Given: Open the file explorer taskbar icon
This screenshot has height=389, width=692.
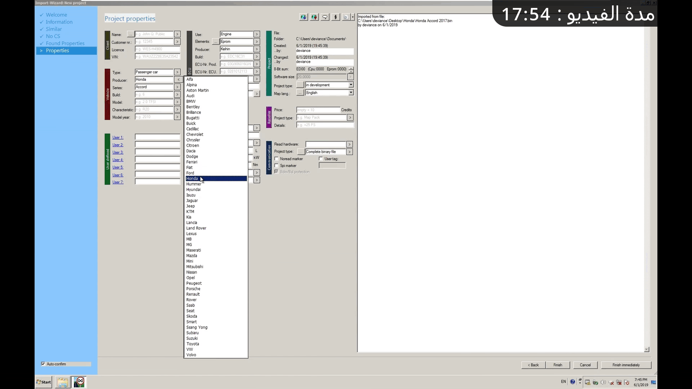Looking at the screenshot, I should tap(63, 382).
